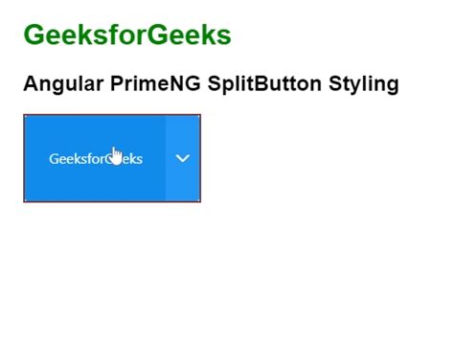Click the green GeeksforGeeks heading
Image resolution: width=454 pixels, height=345 pixels.
tap(127, 34)
